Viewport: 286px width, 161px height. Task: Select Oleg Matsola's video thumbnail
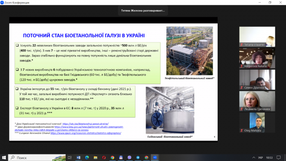[x=257, y=123]
